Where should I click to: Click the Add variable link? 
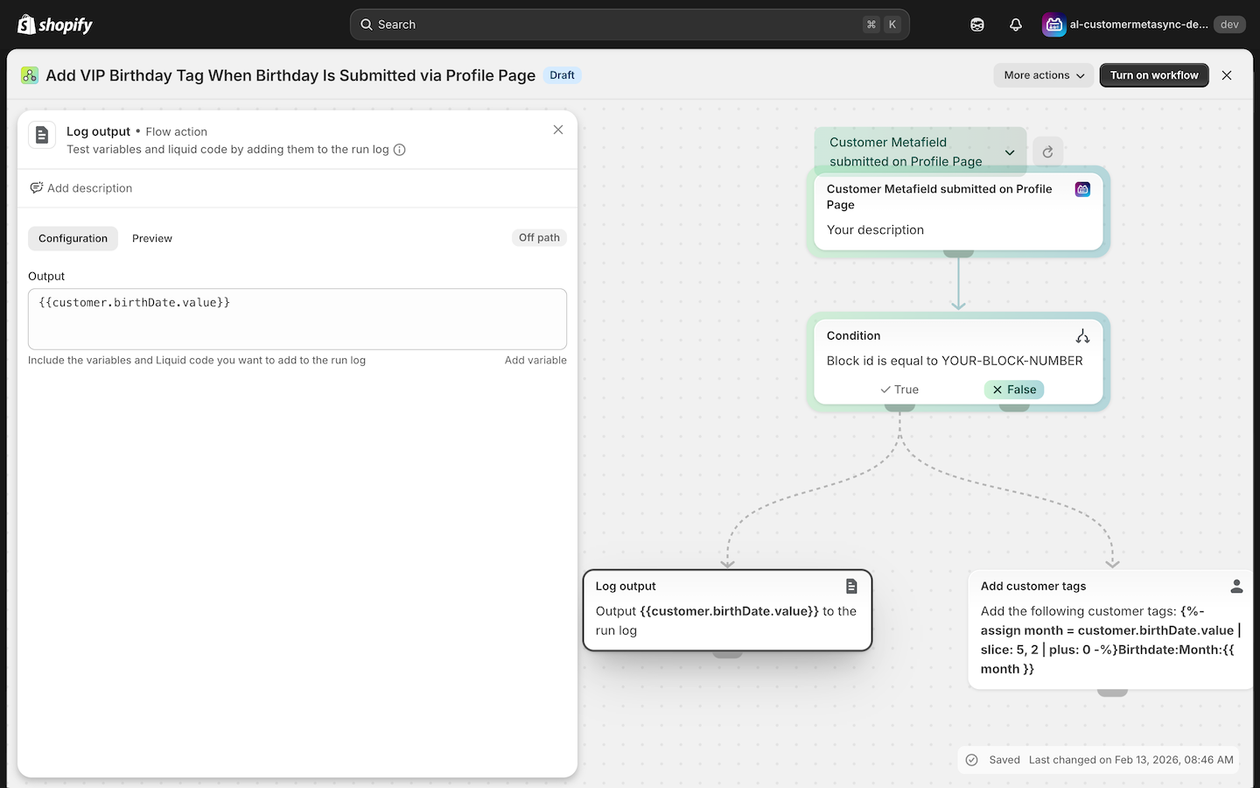535,360
